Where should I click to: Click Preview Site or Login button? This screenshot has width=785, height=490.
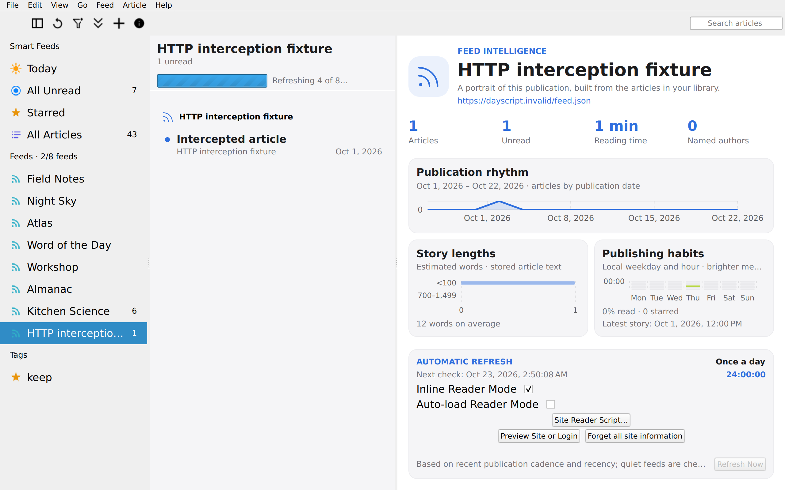click(x=539, y=436)
